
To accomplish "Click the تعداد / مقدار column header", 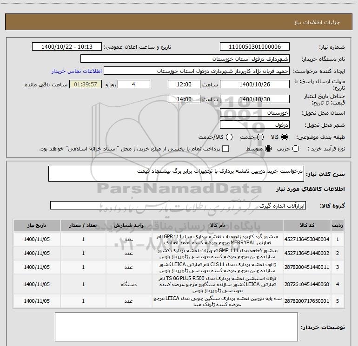I will coord(83,226).
